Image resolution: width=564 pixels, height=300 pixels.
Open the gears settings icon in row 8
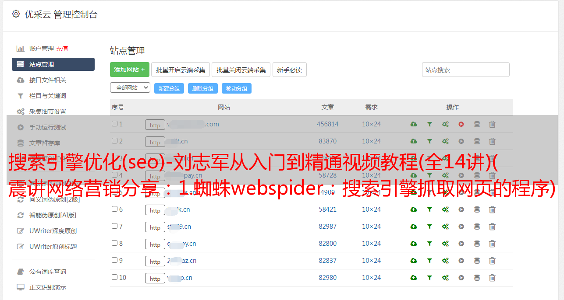click(445, 244)
